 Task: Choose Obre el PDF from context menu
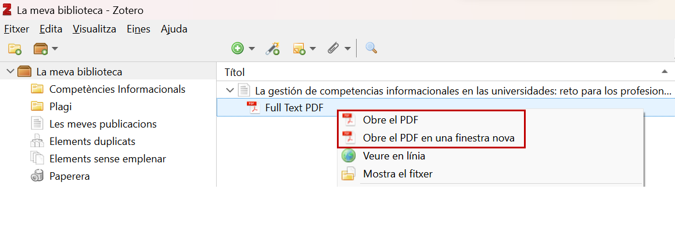tap(390, 120)
